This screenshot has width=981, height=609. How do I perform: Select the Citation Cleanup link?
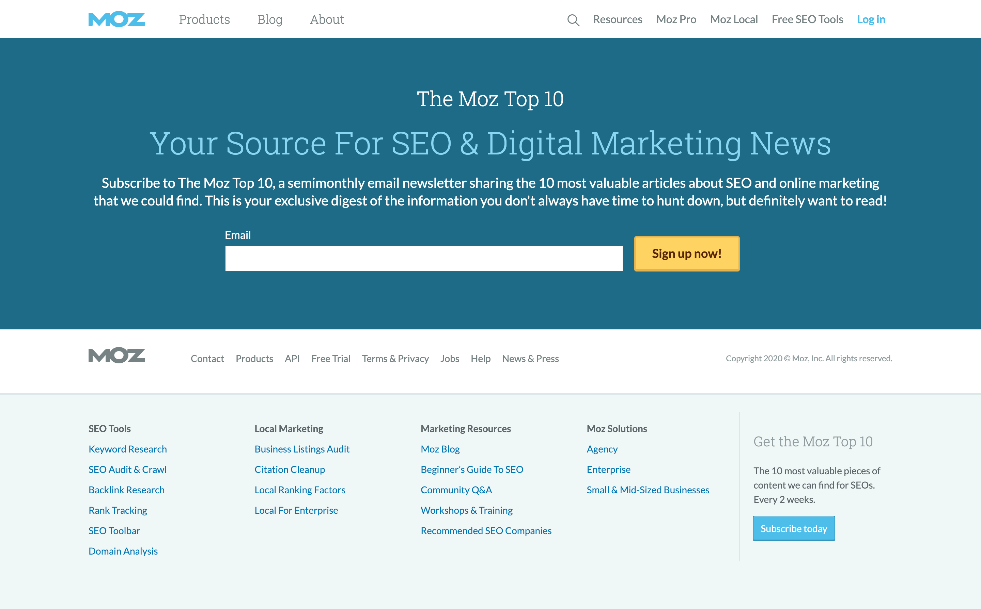tap(290, 470)
